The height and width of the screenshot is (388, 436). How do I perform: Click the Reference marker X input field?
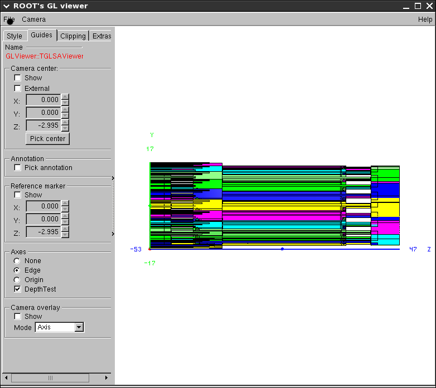(x=43, y=206)
